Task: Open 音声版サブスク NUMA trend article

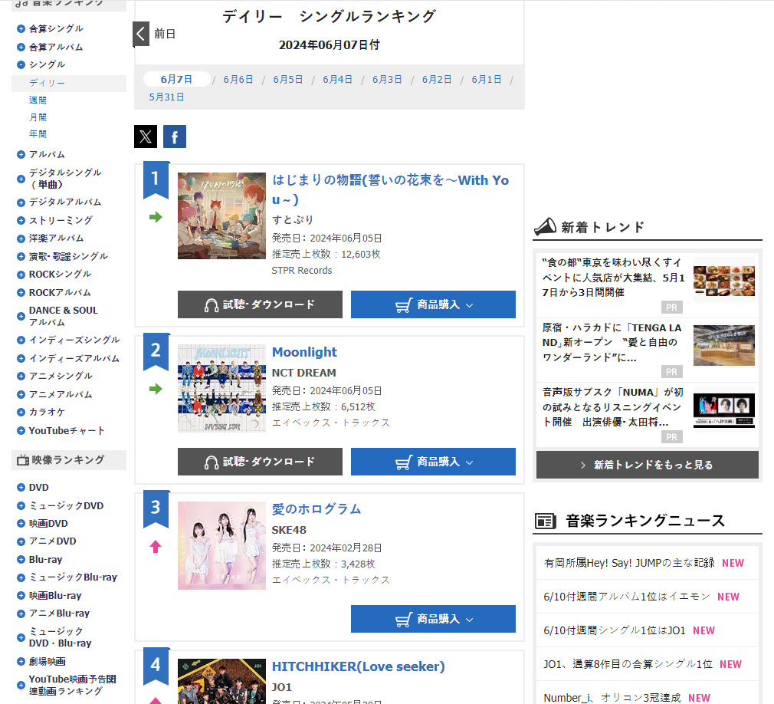Action: pos(612,407)
